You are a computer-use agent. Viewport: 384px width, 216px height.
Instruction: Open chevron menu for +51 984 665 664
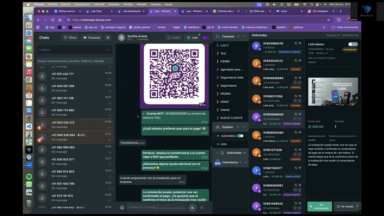(109, 152)
